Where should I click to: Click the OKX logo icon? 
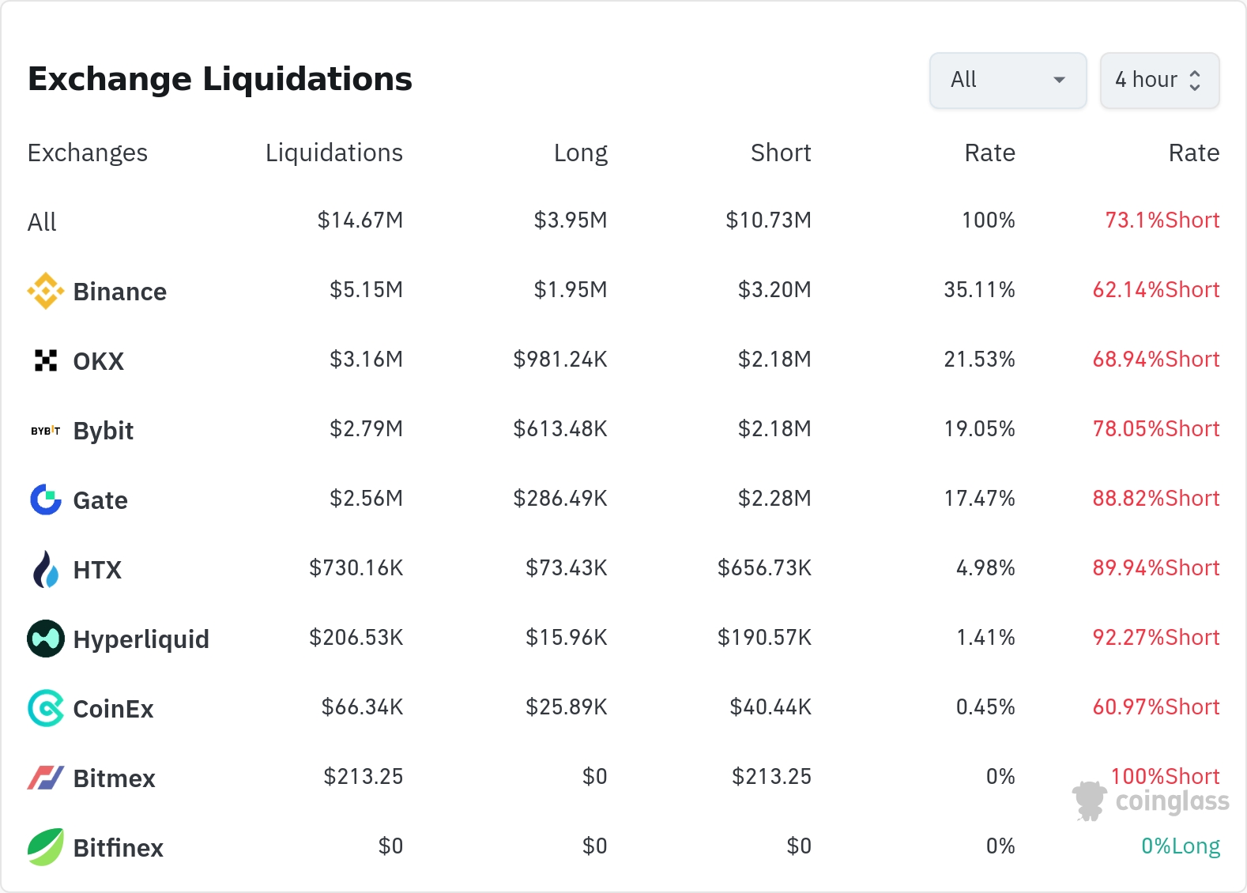coord(46,360)
